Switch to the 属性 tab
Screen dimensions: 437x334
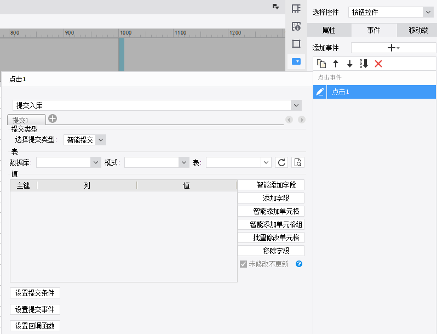pos(329,30)
